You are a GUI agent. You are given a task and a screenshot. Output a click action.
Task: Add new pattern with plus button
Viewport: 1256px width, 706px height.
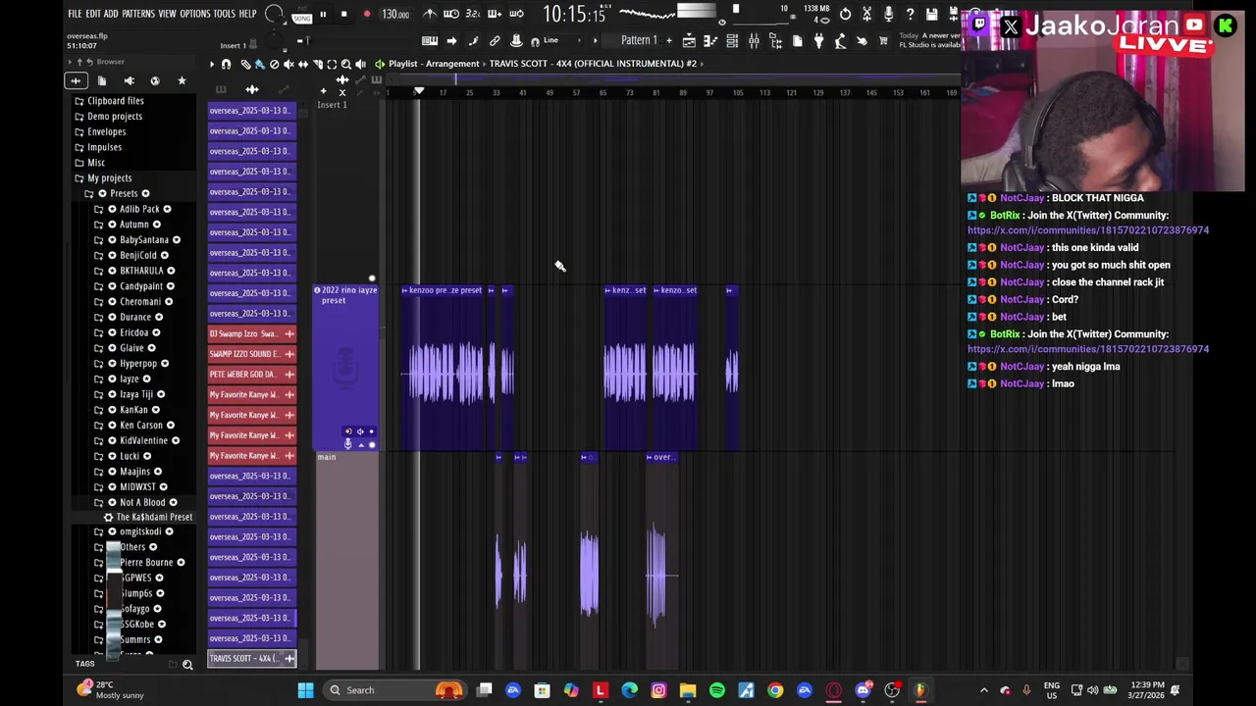669,40
